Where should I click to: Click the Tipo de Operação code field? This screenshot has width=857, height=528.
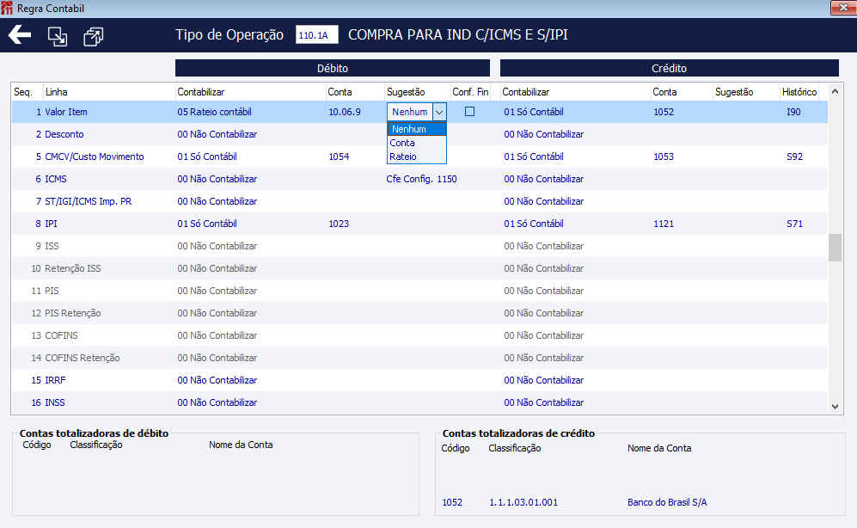coord(316,35)
